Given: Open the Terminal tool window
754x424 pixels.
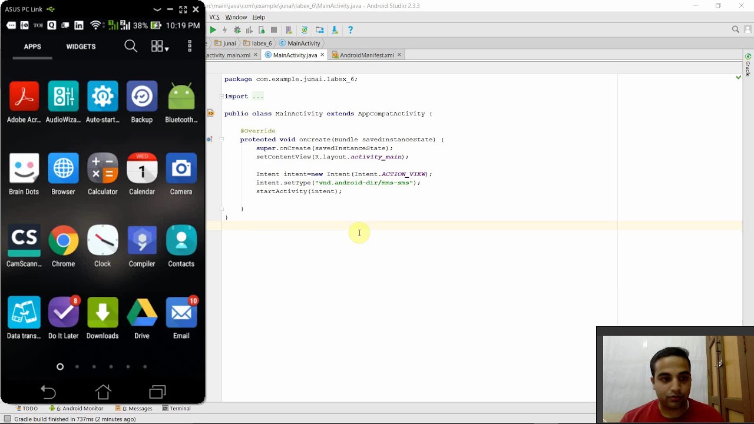Looking at the screenshot, I should coord(177,408).
